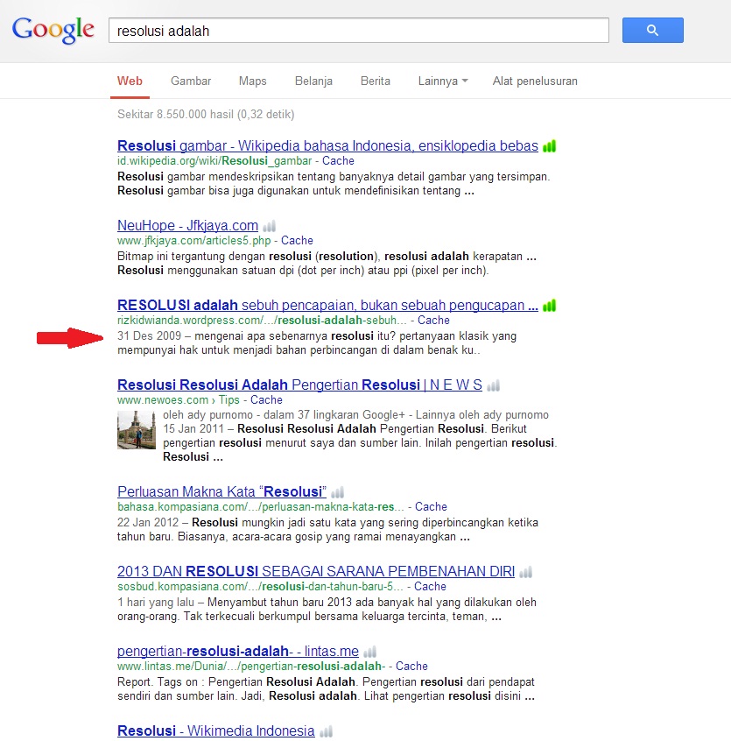Switch to the Berita tab
This screenshot has width=731, height=741.
tap(376, 81)
